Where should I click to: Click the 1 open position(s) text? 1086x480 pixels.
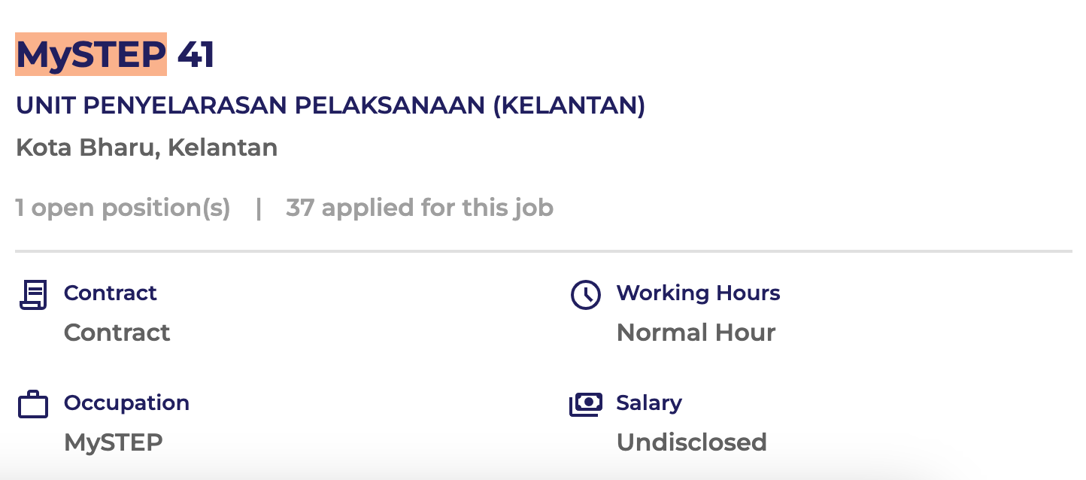[123, 208]
